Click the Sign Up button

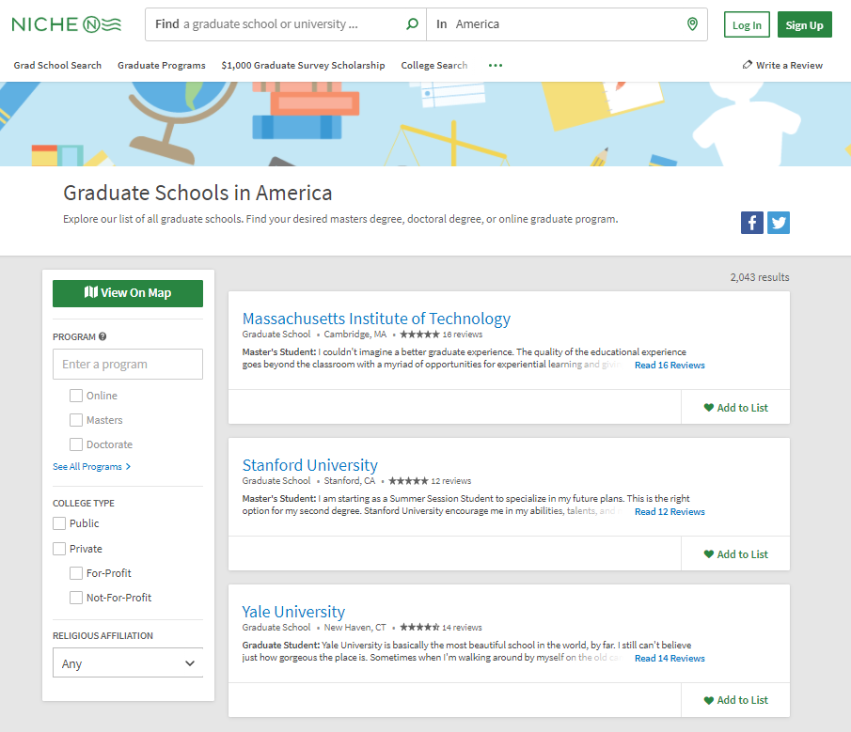pyautogui.click(x=804, y=25)
